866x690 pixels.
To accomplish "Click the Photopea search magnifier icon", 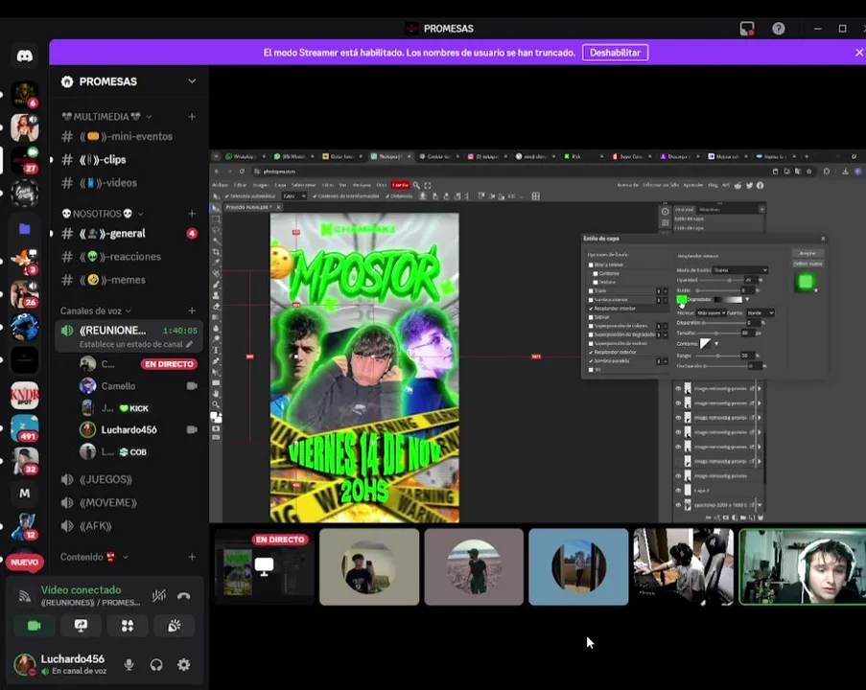I will click(x=416, y=186).
